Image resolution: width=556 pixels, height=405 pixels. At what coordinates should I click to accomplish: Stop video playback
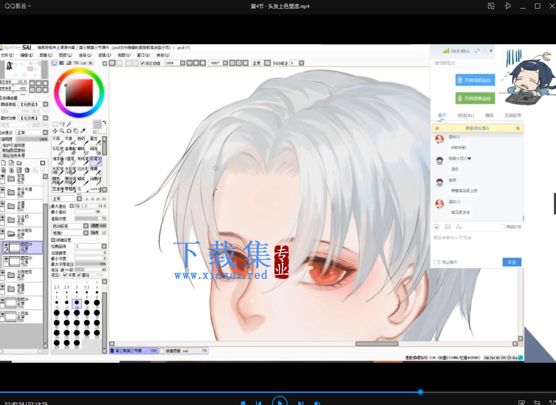coord(243,403)
